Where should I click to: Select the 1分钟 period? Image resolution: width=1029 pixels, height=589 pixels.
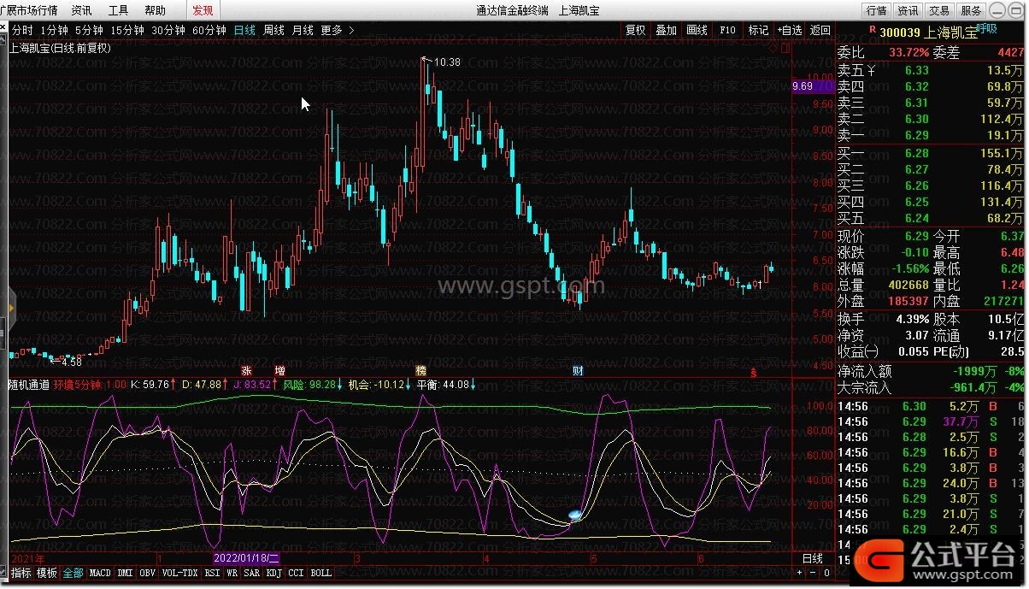pyautogui.click(x=55, y=30)
